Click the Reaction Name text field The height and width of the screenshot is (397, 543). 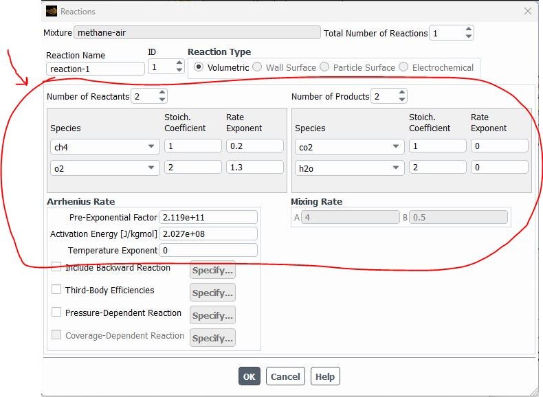tap(96, 69)
